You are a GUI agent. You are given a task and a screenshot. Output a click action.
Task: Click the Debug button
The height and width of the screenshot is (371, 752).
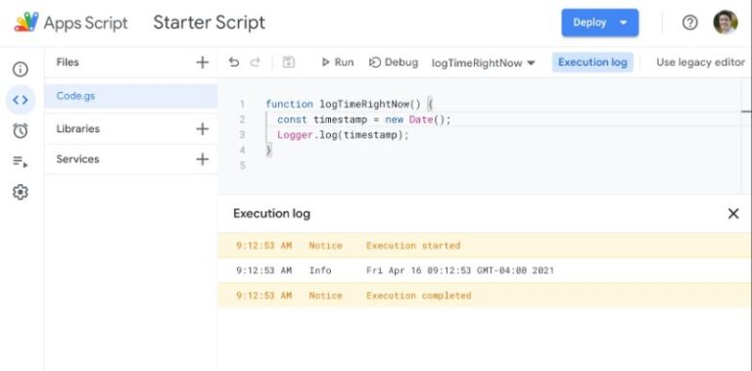point(394,63)
